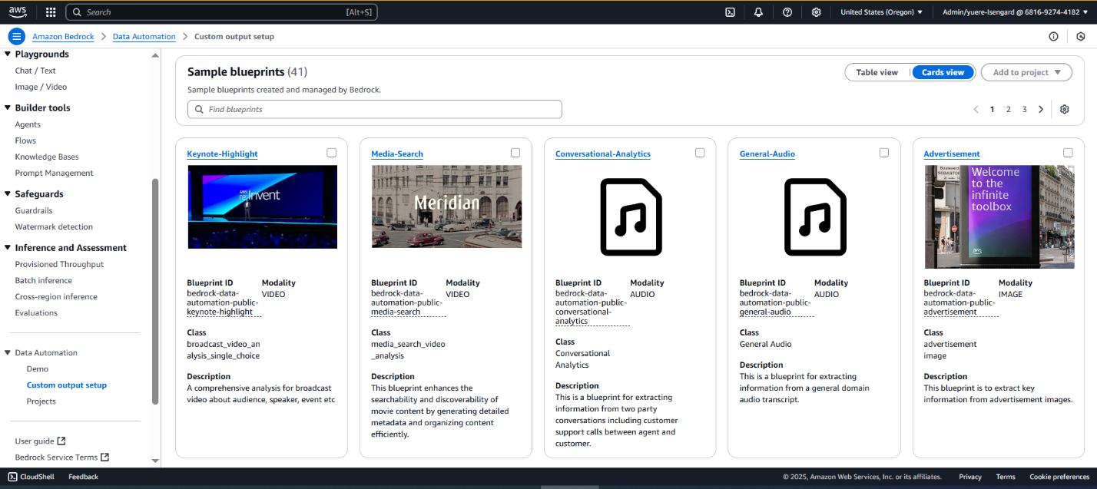Open the General-Audio blueprint link
The image size is (1097, 489).
767,154
